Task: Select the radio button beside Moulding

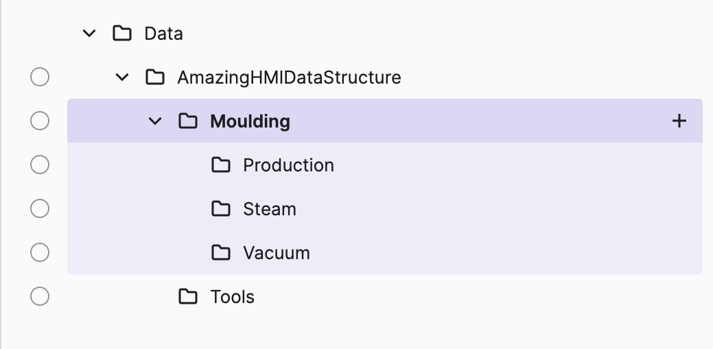Action: [x=40, y=121]
